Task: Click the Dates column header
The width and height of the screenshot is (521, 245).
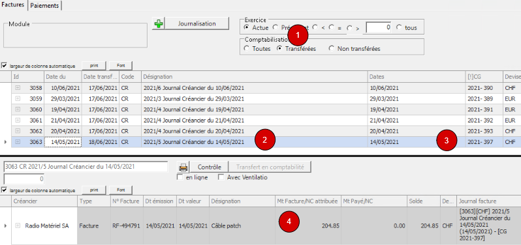Action: [x=417, y=77]
